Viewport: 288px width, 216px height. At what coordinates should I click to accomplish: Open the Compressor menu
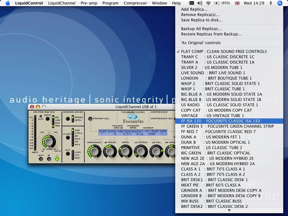[135, 3]
